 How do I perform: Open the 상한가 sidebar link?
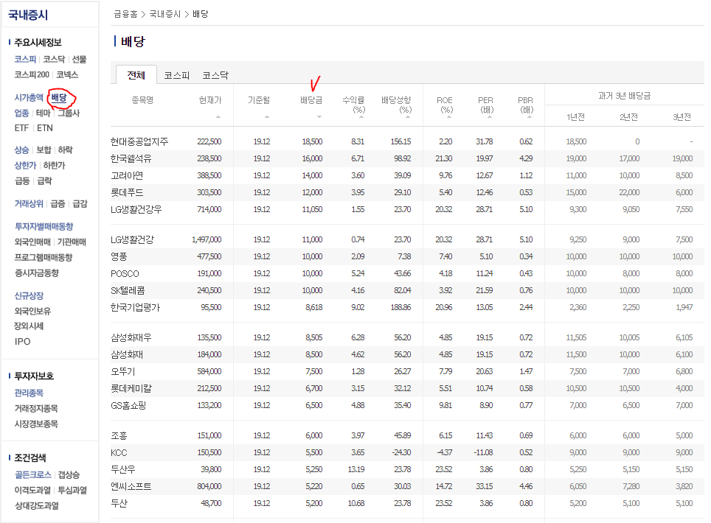coord(25,166)
